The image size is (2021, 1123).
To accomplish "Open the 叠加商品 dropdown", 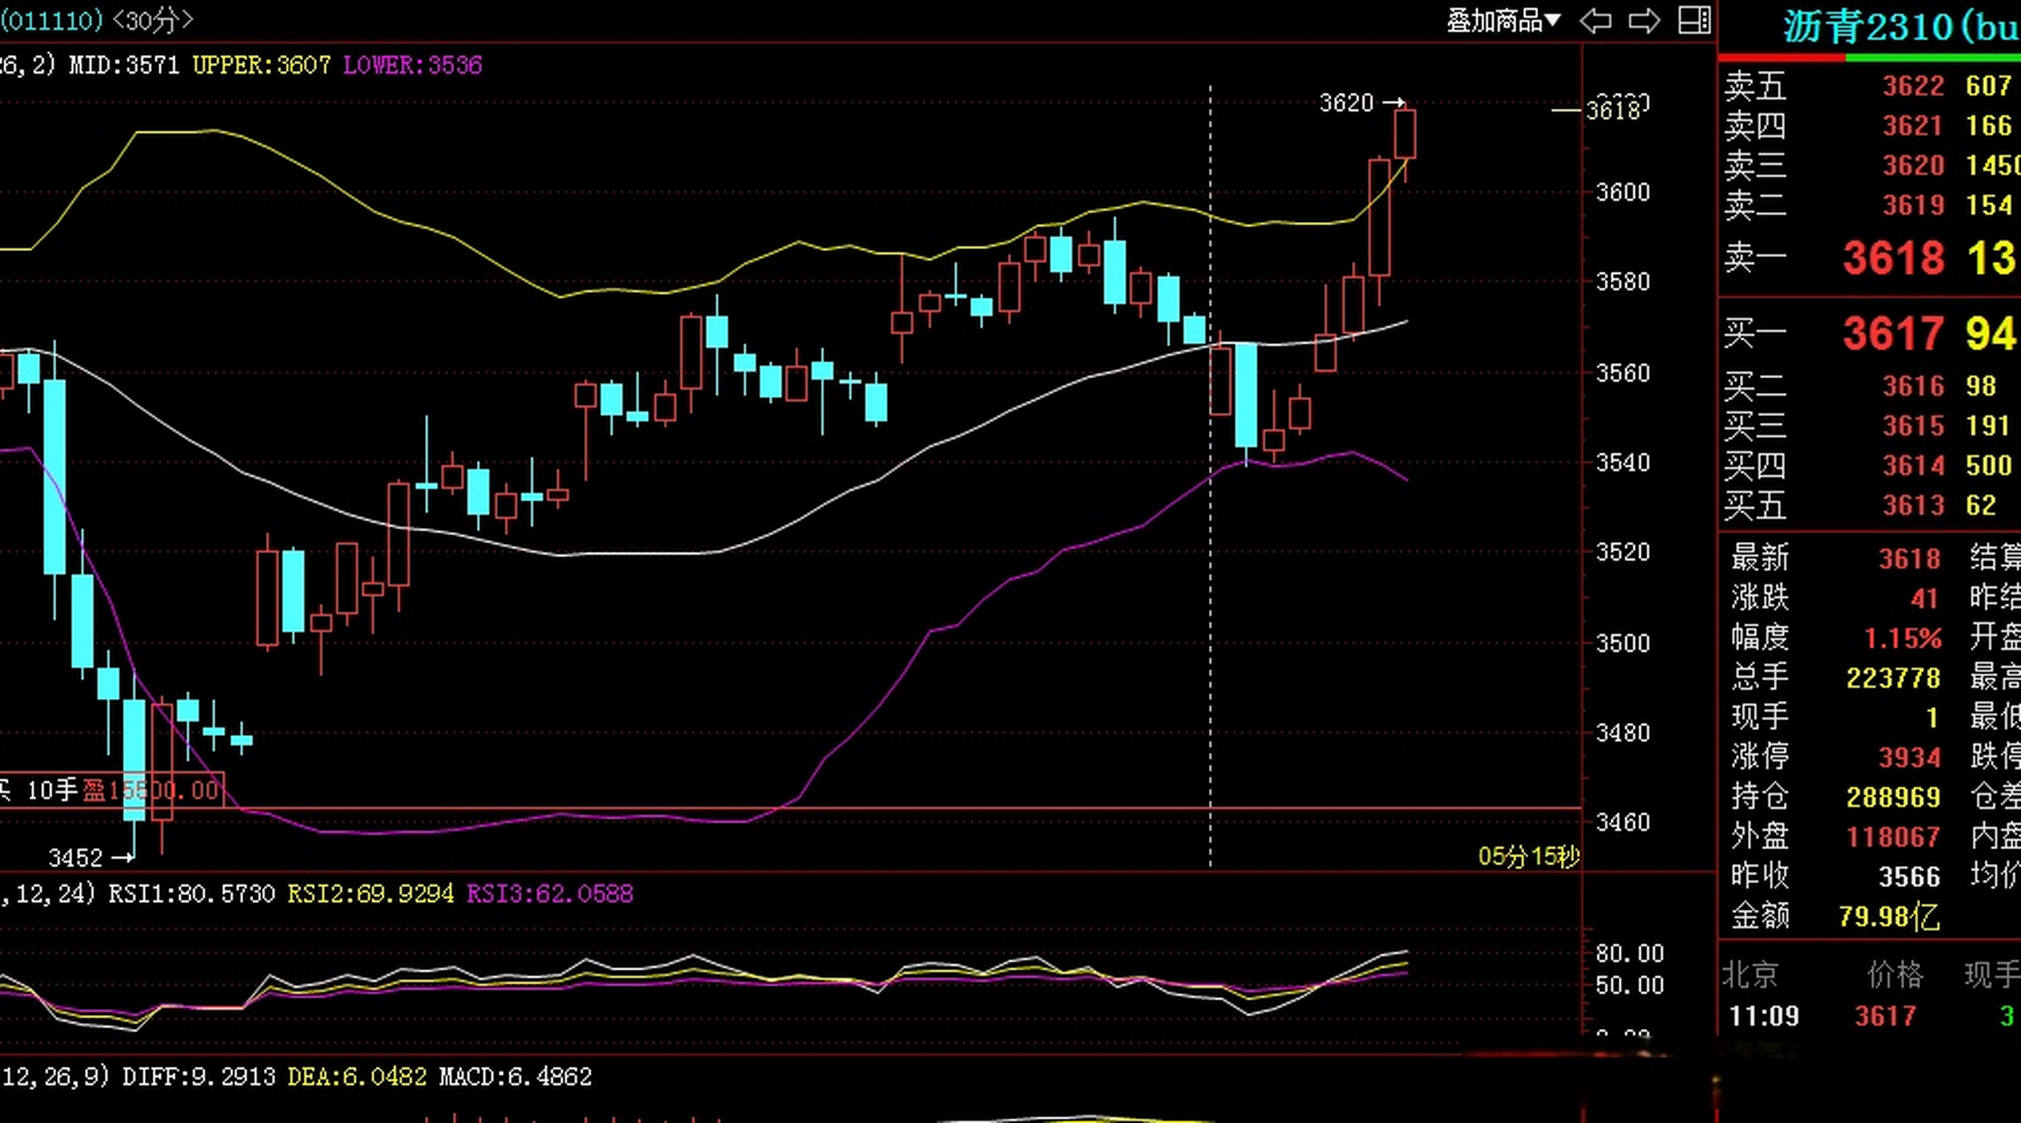I will coord(1503,20).
